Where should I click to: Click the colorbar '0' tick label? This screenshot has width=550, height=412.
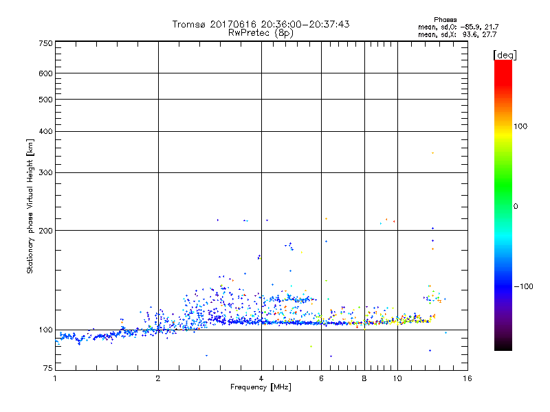pos(516,206)
